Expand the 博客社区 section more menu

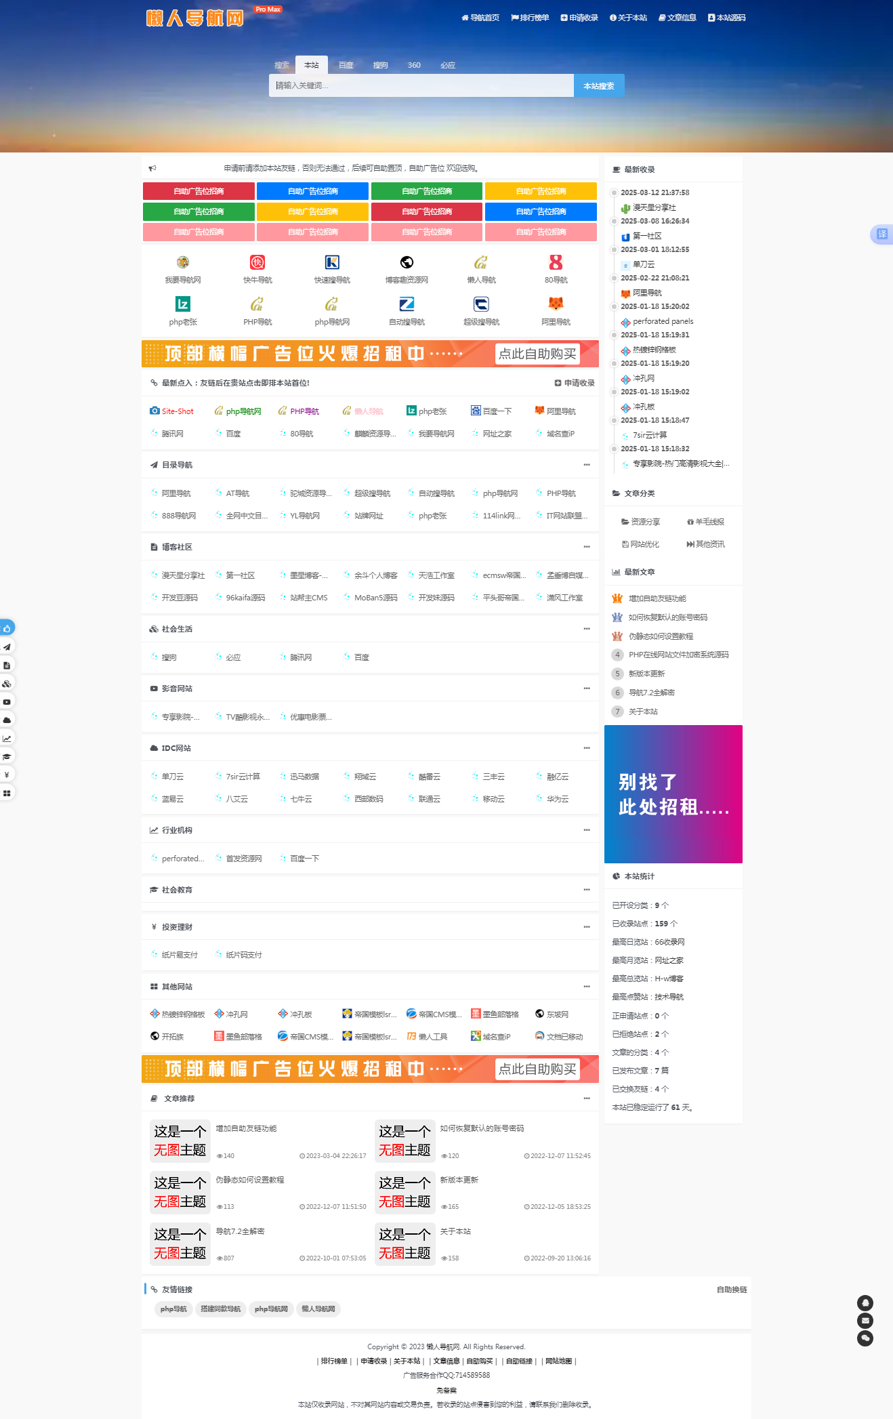pos(587,547)
